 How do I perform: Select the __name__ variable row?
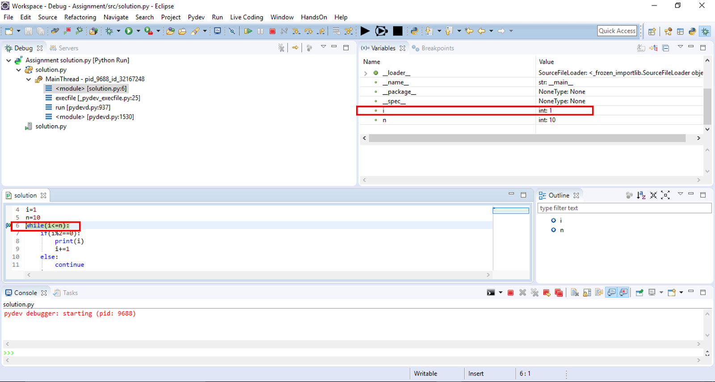click(x=532, y=82)
